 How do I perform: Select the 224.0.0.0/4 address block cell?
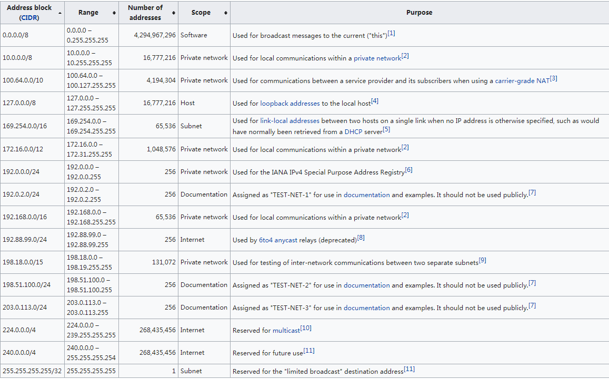32,330
